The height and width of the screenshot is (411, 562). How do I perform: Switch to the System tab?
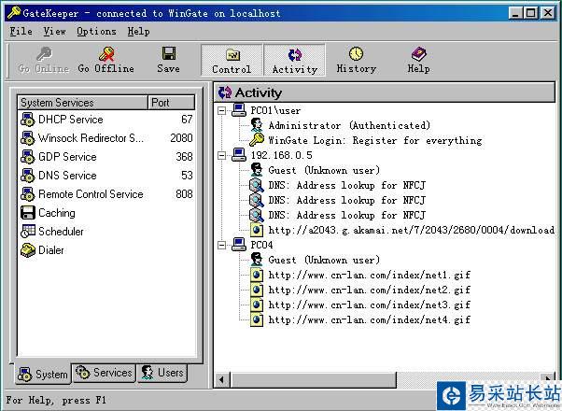[43, 374]
